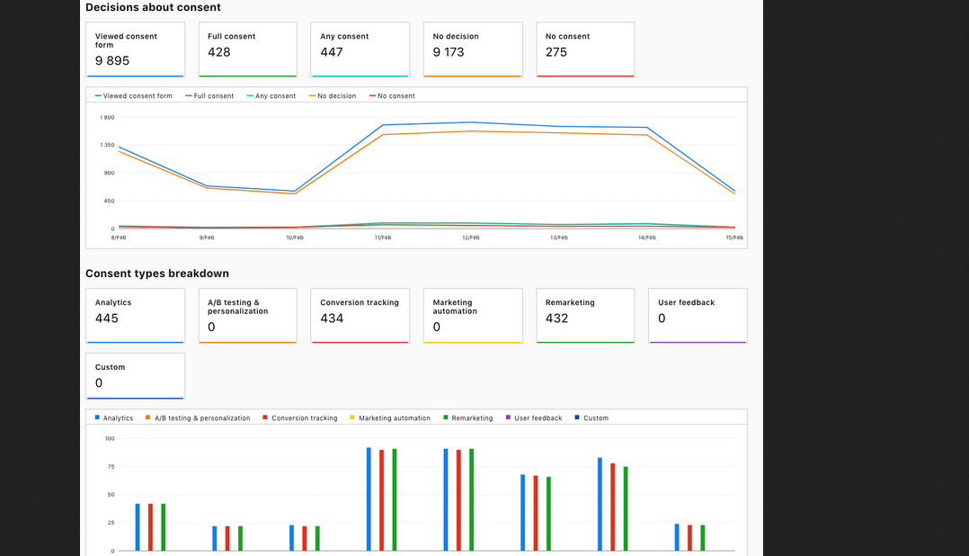Click the A/B testing & personalization card
The width and height of the screenshot is (969, 556).
[x=247, y=315]
